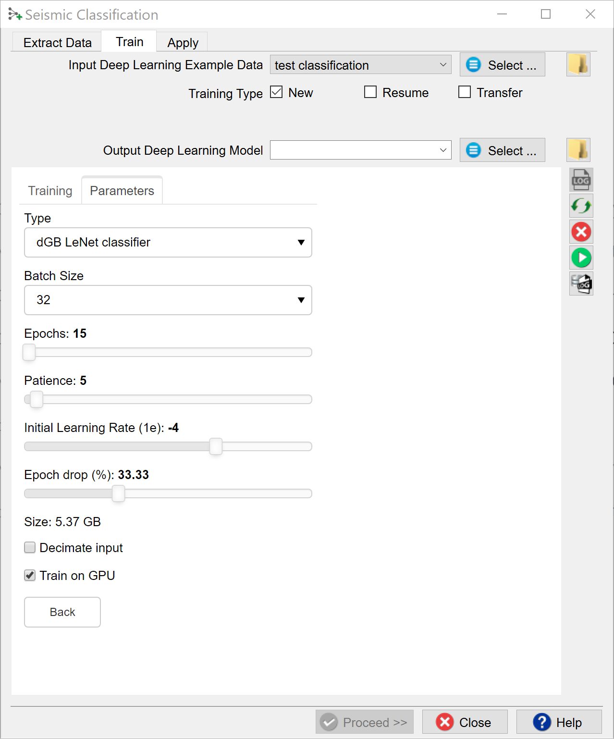
Task: Open folder icon beside Input Example Data
Action: click(x=578, y=65)
